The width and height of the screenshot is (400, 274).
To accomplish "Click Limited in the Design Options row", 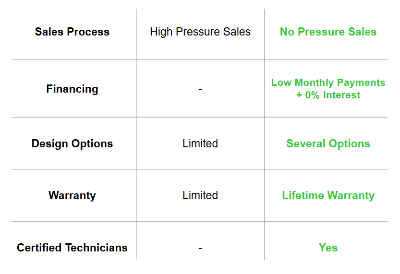I will 200,143.
